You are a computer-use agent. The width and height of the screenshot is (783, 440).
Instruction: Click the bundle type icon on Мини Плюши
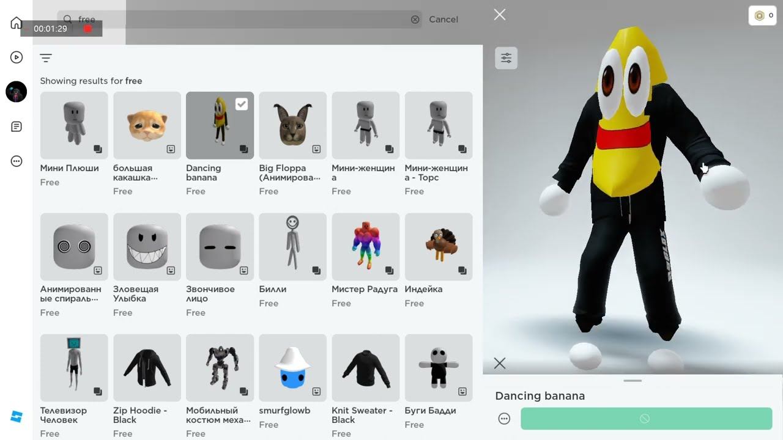[x=98, y=149]
